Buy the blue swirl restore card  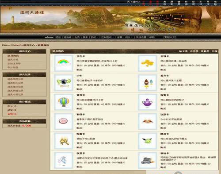click(80, 167)
